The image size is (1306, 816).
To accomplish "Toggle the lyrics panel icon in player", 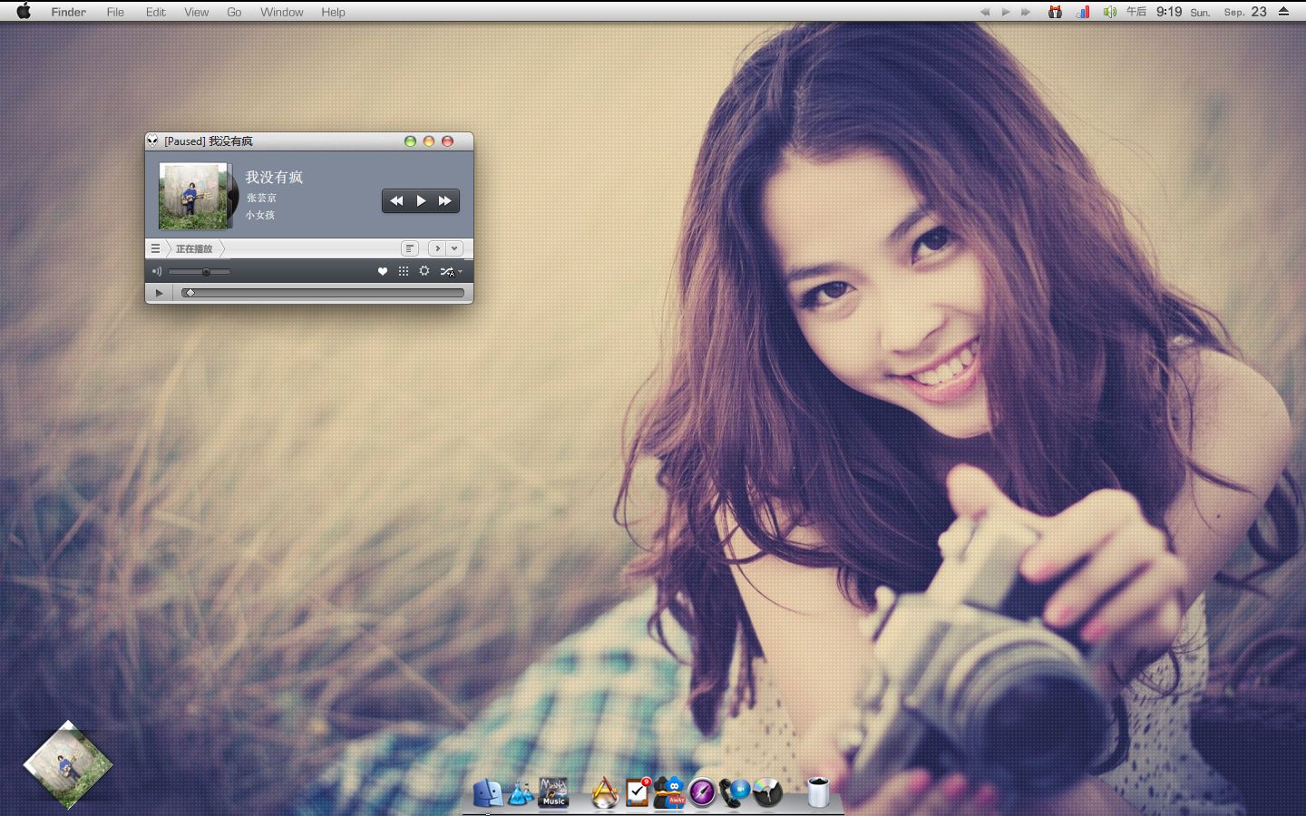I will click(410, 248).
